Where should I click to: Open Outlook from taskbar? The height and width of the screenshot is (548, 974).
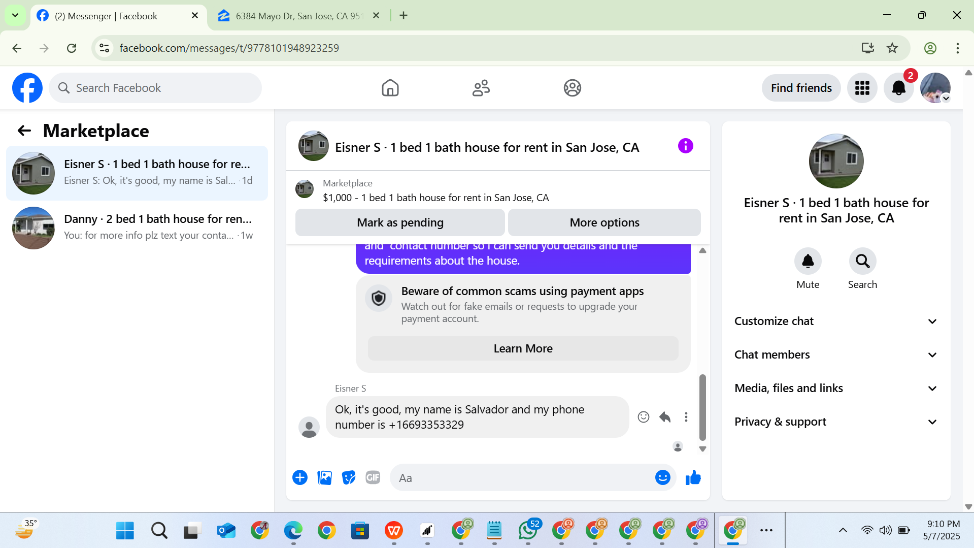226,530
